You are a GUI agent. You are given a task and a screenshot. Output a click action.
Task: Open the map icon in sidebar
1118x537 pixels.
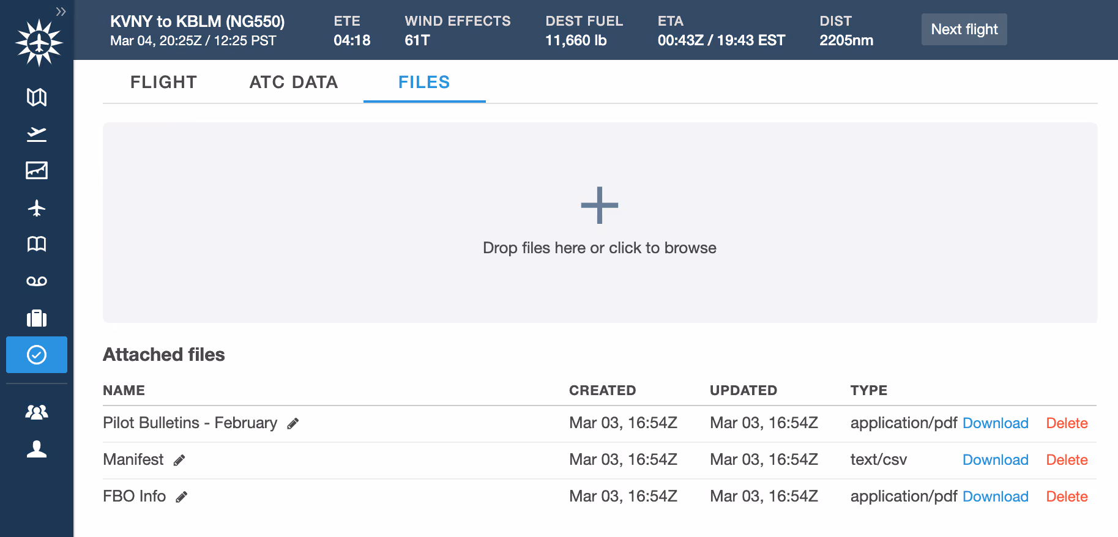(x=37, y=97)
